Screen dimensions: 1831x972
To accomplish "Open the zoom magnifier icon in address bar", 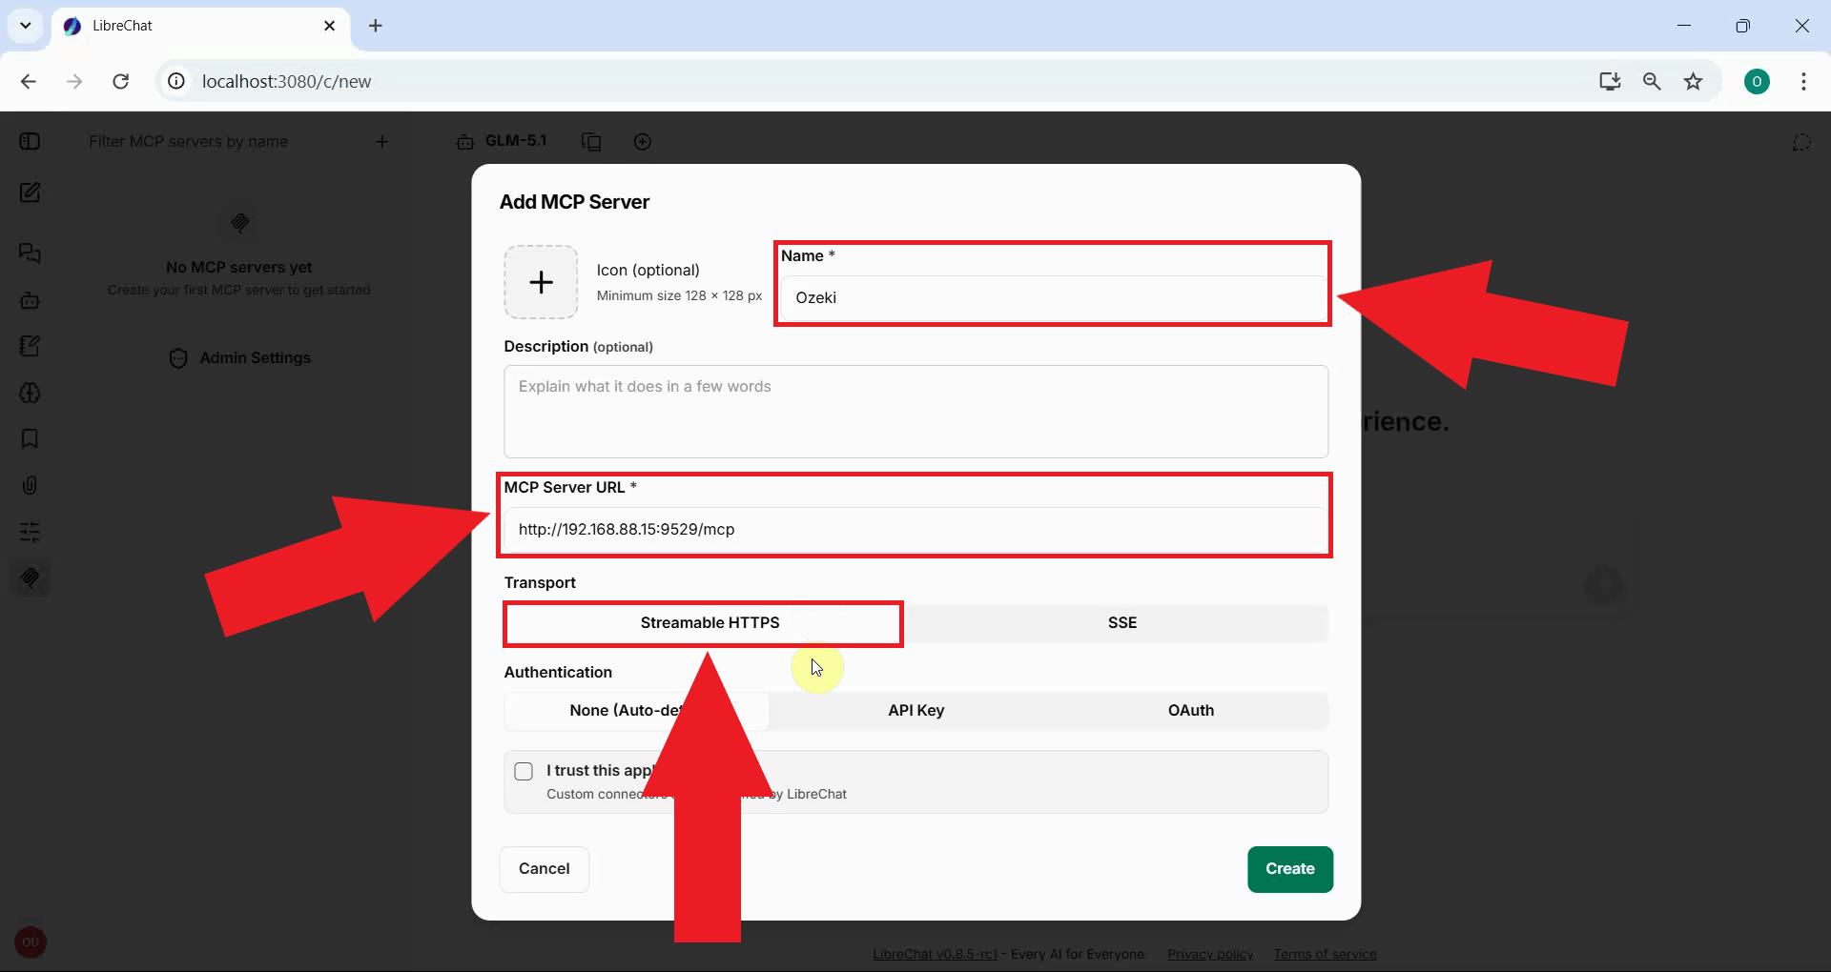I will [1652, 82].
